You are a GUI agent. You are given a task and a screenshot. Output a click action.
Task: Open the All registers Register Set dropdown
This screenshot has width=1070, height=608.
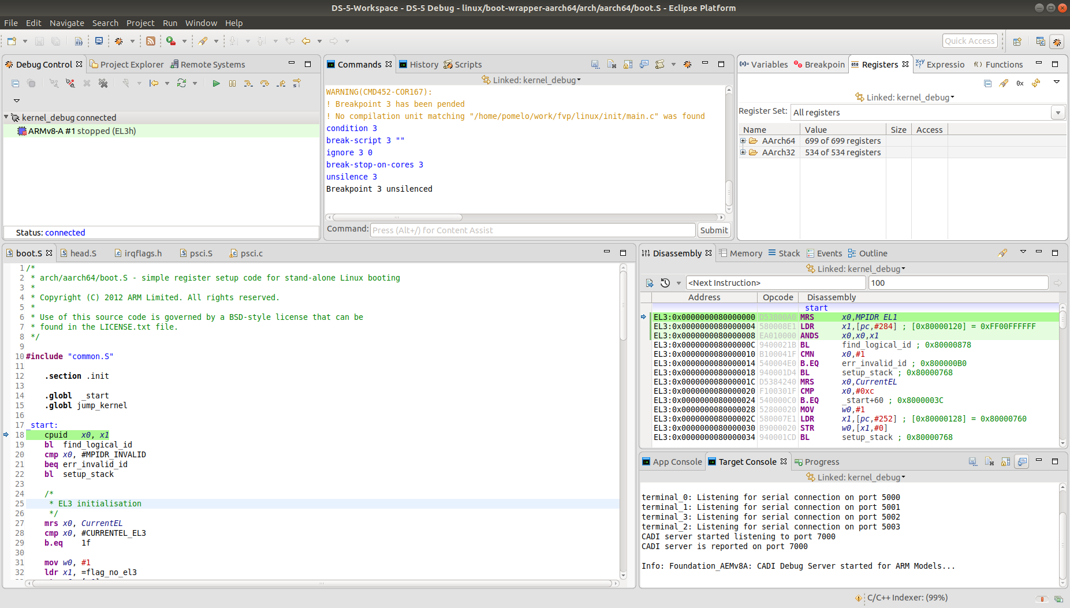[1058, 112]
